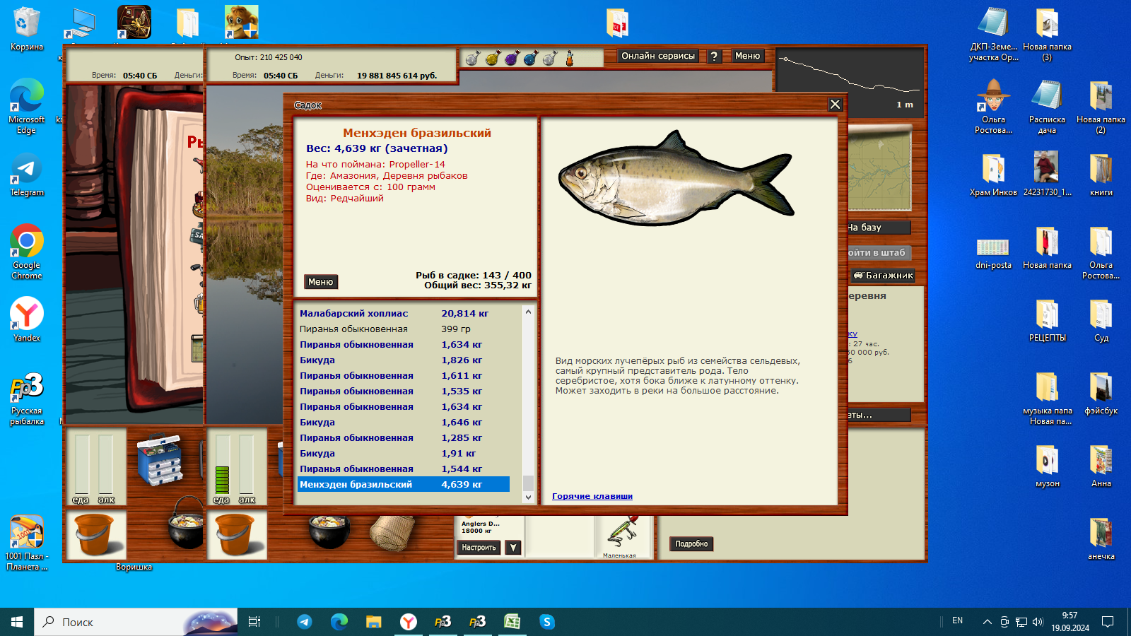The width and height of the screenshot is (1131, 636).
Task: Open Microsoft Edge desktop shortcut
Action: click(x=27, y=107)
